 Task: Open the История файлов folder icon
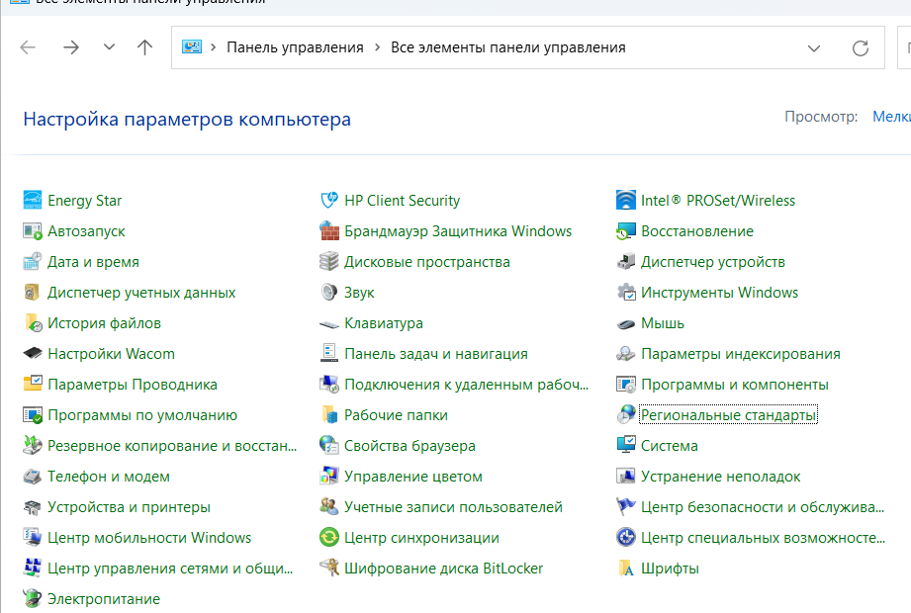click(33, 323)
